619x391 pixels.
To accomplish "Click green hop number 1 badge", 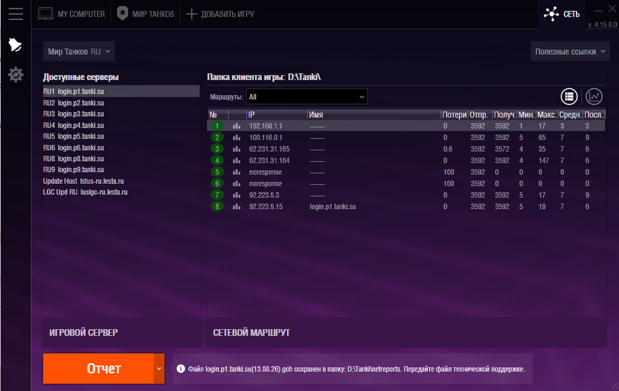I will [x=217, y=126].
